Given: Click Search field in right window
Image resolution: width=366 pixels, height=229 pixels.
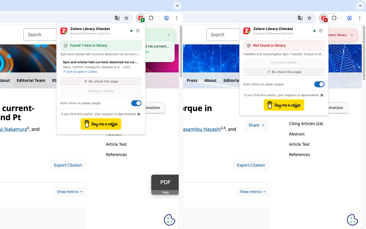Looking at the screenshot, I should 223,35.
